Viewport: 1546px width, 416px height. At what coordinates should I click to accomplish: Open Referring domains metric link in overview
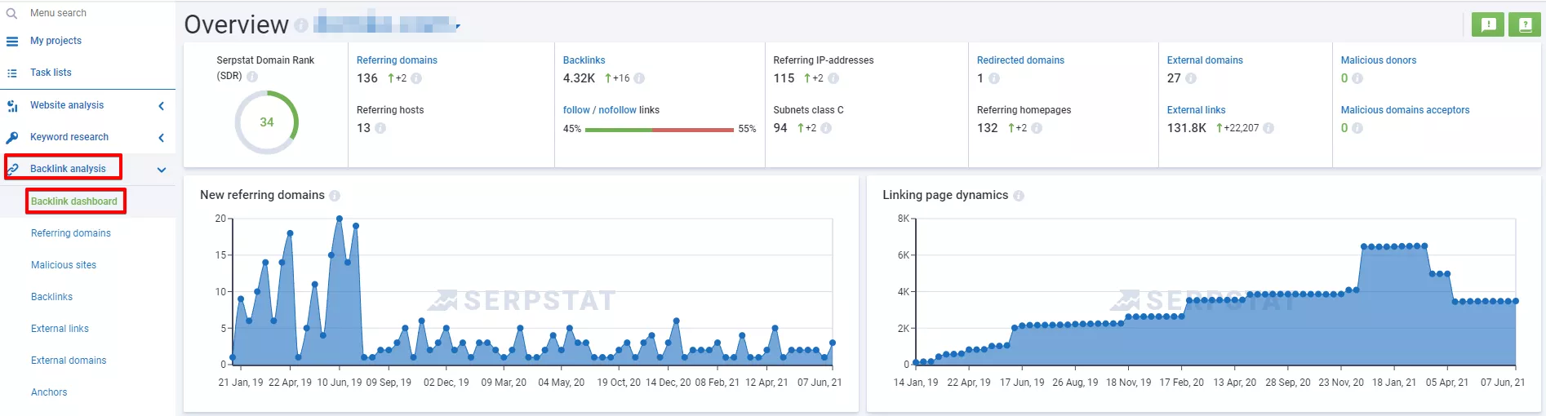click(397, 60)
